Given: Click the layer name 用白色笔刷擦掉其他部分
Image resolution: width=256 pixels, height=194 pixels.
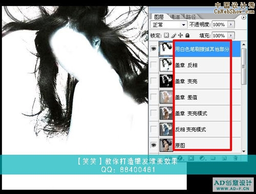Looking at the screenshot, I should [x=202, y=49].
